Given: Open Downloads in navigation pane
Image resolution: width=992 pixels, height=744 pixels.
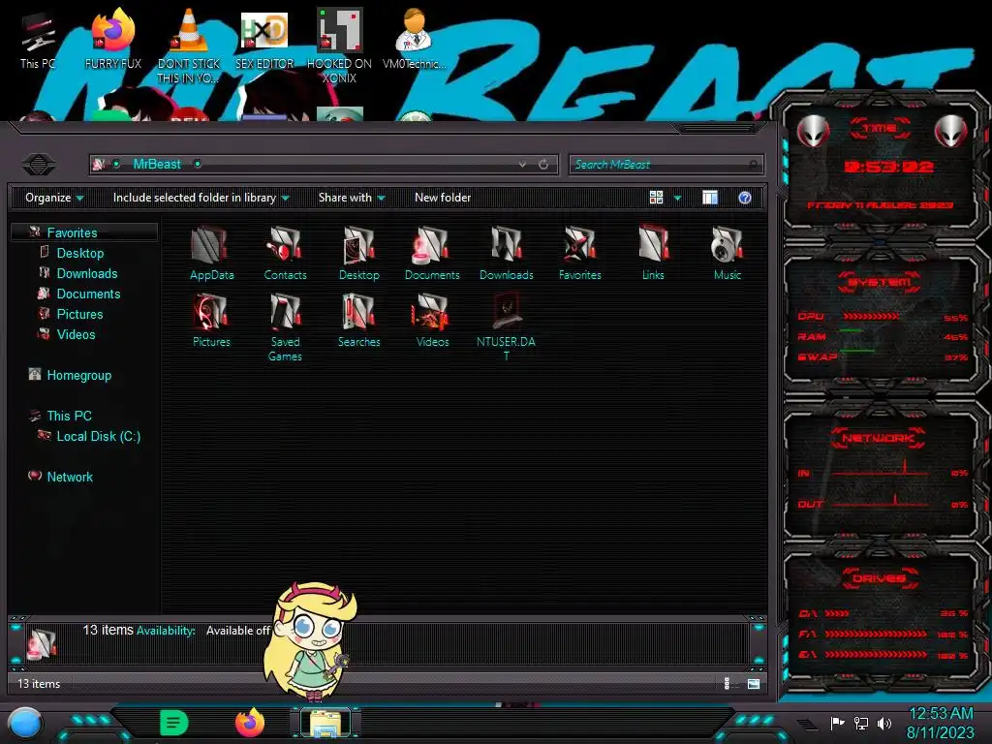Looking at the screenshot, I should click(x=86, y=273).
